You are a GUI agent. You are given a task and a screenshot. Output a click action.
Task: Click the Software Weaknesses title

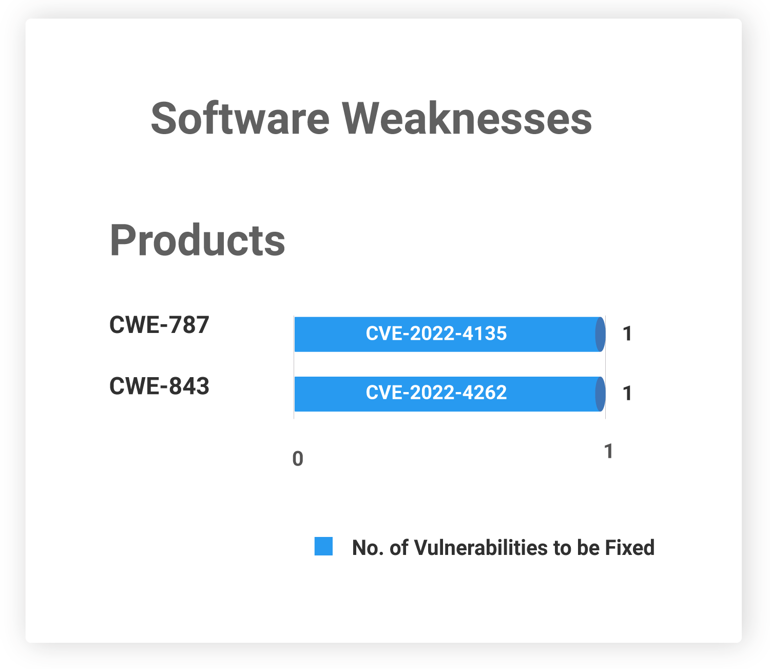[x=371, y=119]
